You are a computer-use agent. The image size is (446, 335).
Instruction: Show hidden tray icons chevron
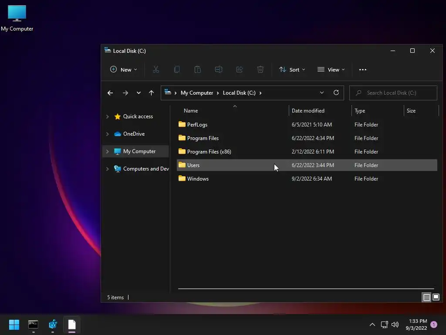[372, 325]
